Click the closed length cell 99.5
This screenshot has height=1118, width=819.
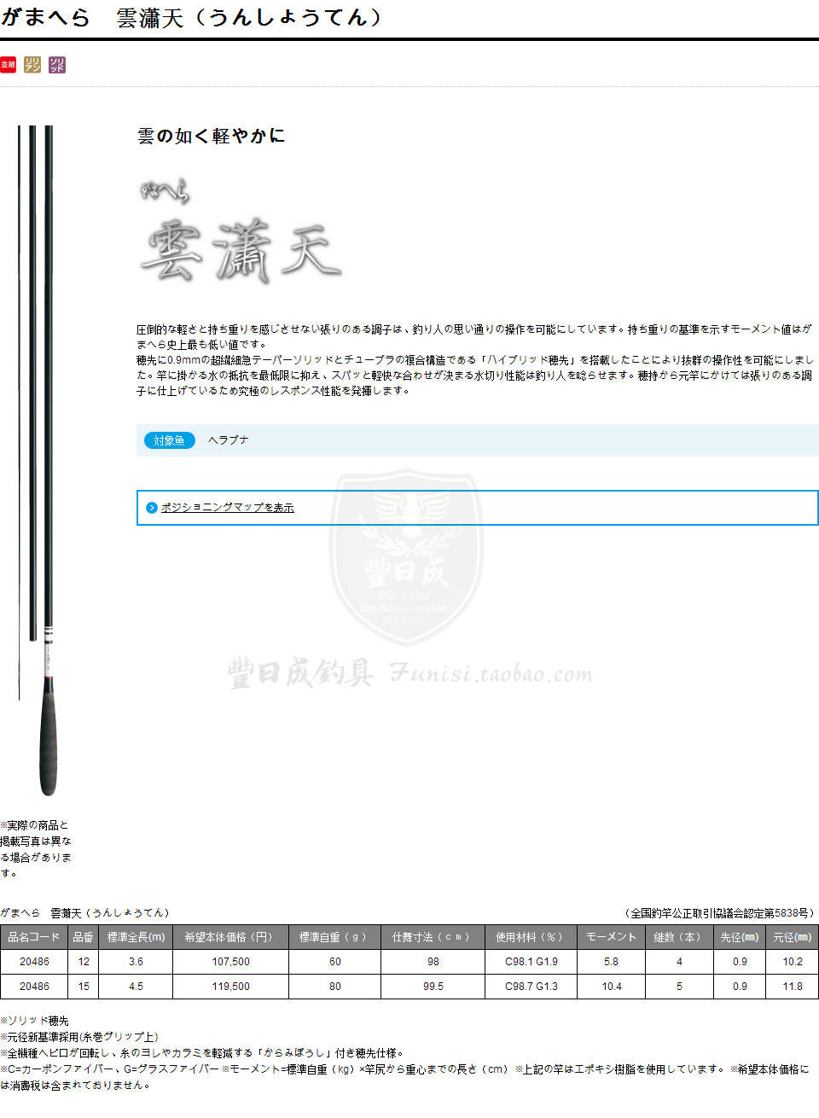pos(433,987)
